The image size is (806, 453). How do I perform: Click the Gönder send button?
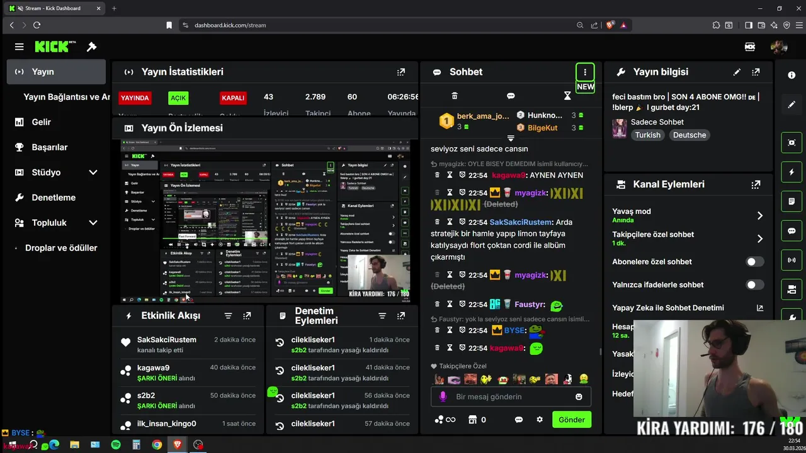(572, 420)
